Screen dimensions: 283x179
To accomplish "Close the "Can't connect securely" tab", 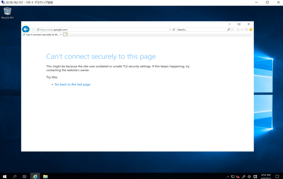I will [x=61, y=35].
